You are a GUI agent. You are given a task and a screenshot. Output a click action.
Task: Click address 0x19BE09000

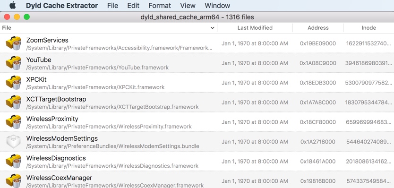coord(318,43)
